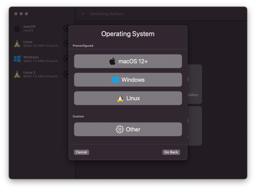Screen dimensions: 256x190
Task: Click the penguin icon on Linux button
Action: coord(120,98)
